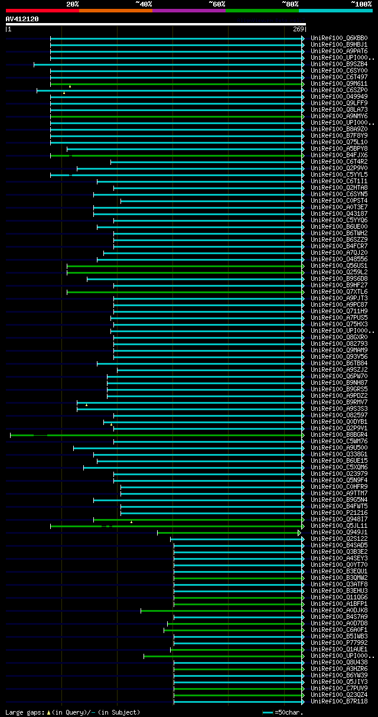Select the query name AV412120
This screenshot has width=378, height=717.
22,19
